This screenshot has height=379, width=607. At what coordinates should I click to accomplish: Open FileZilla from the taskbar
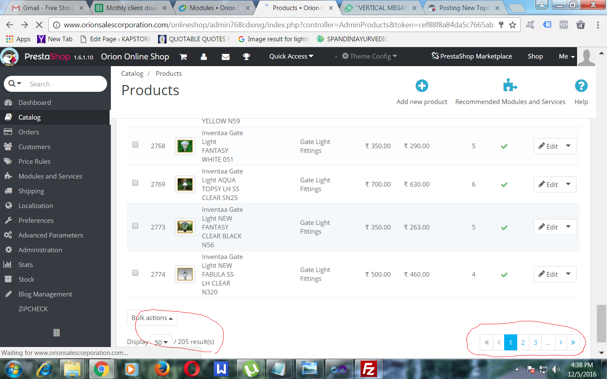coord(368,369)
